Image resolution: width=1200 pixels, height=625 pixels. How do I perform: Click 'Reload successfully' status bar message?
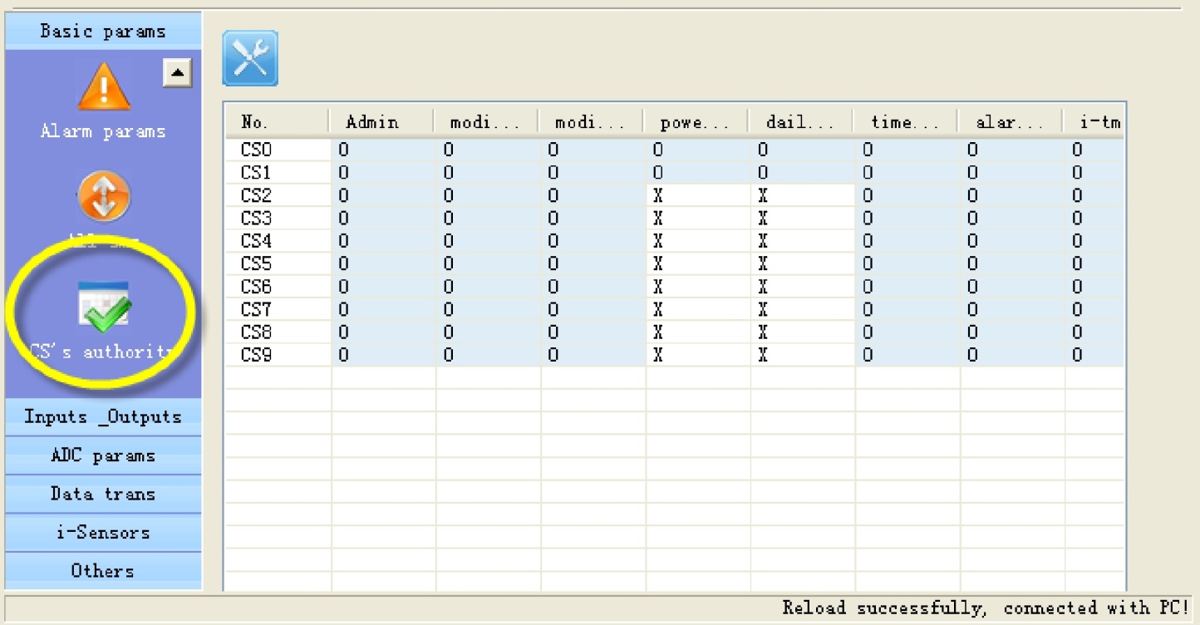[986, 608]
